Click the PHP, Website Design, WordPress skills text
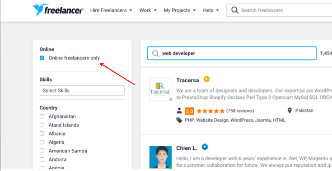 point(235,120)
